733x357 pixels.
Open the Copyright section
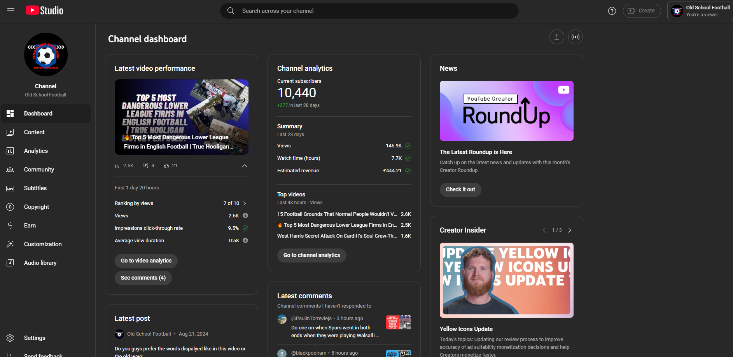point(45,207)
